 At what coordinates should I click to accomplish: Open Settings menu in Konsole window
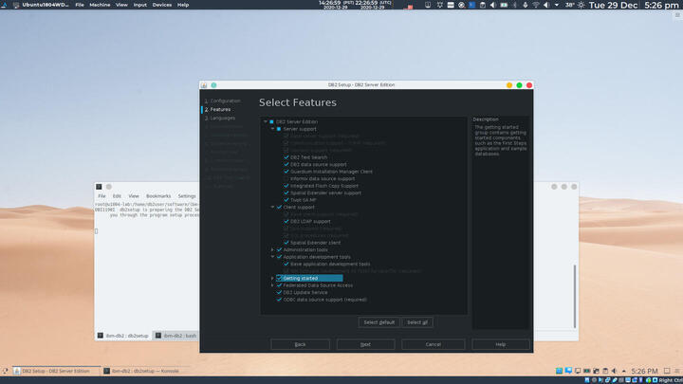click(187, 196)
